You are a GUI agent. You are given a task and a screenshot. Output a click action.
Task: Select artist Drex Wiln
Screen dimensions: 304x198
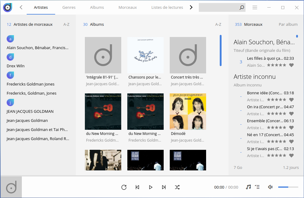tap(15, 66)
